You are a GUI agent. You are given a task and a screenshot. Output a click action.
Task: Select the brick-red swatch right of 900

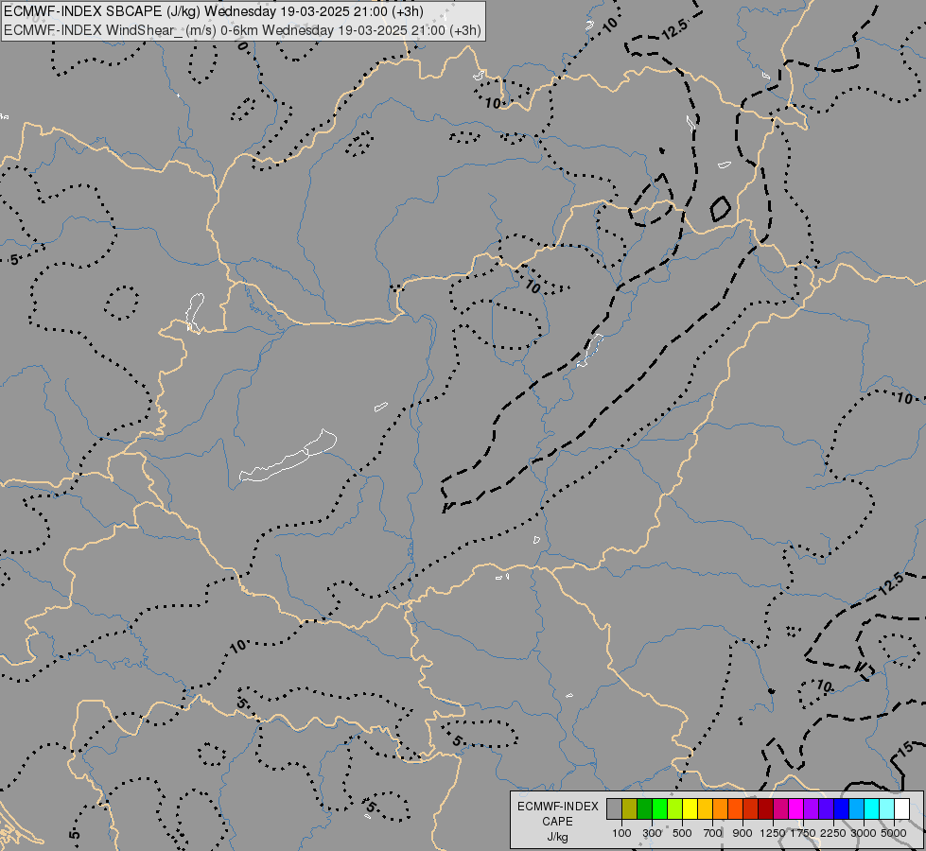tap(751, 809)
